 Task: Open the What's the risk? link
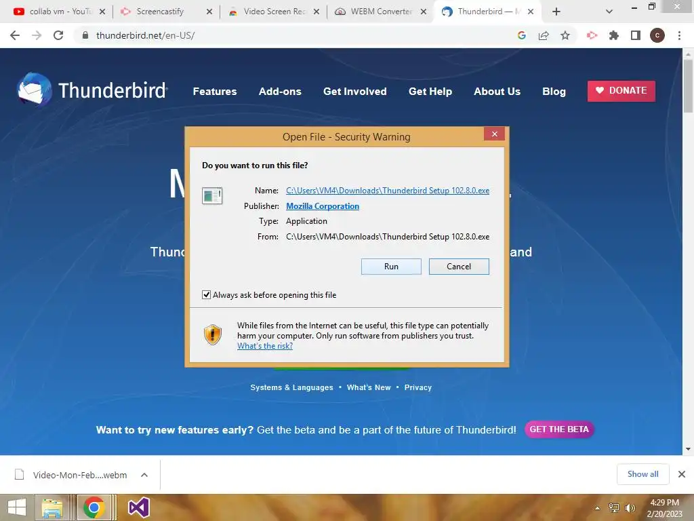tap(265, 346)
